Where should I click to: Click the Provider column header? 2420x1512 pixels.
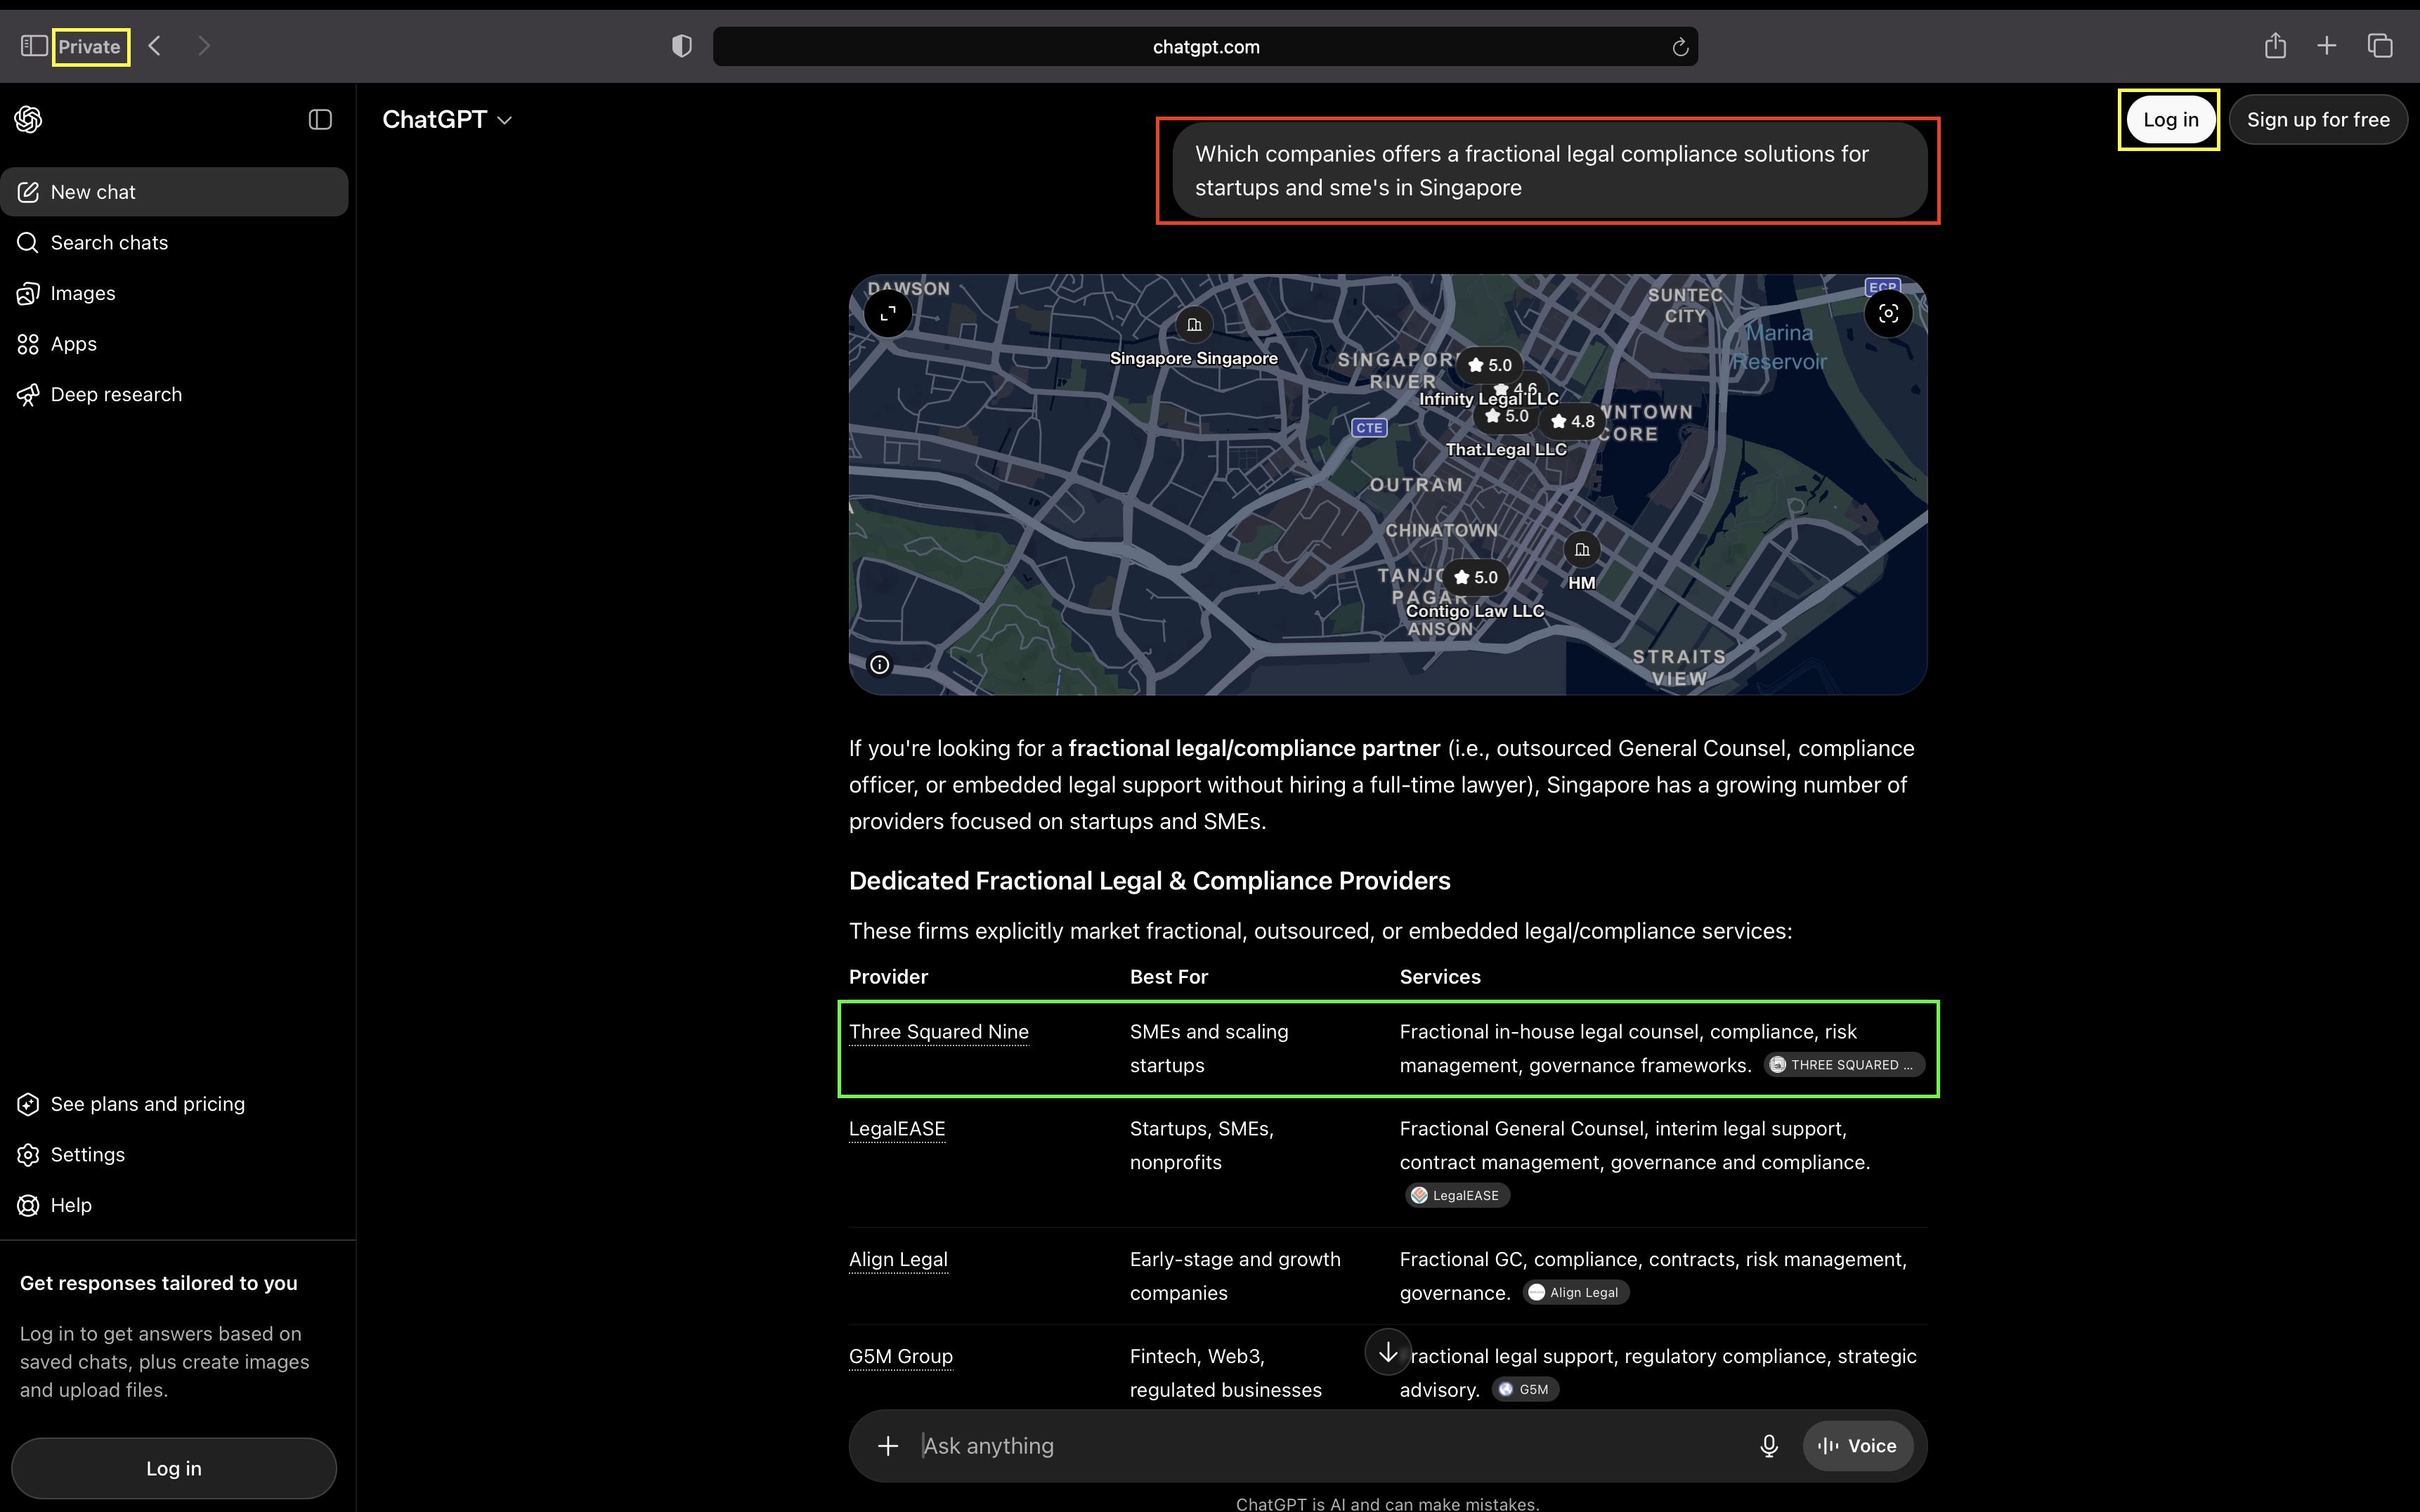[888, 977]
